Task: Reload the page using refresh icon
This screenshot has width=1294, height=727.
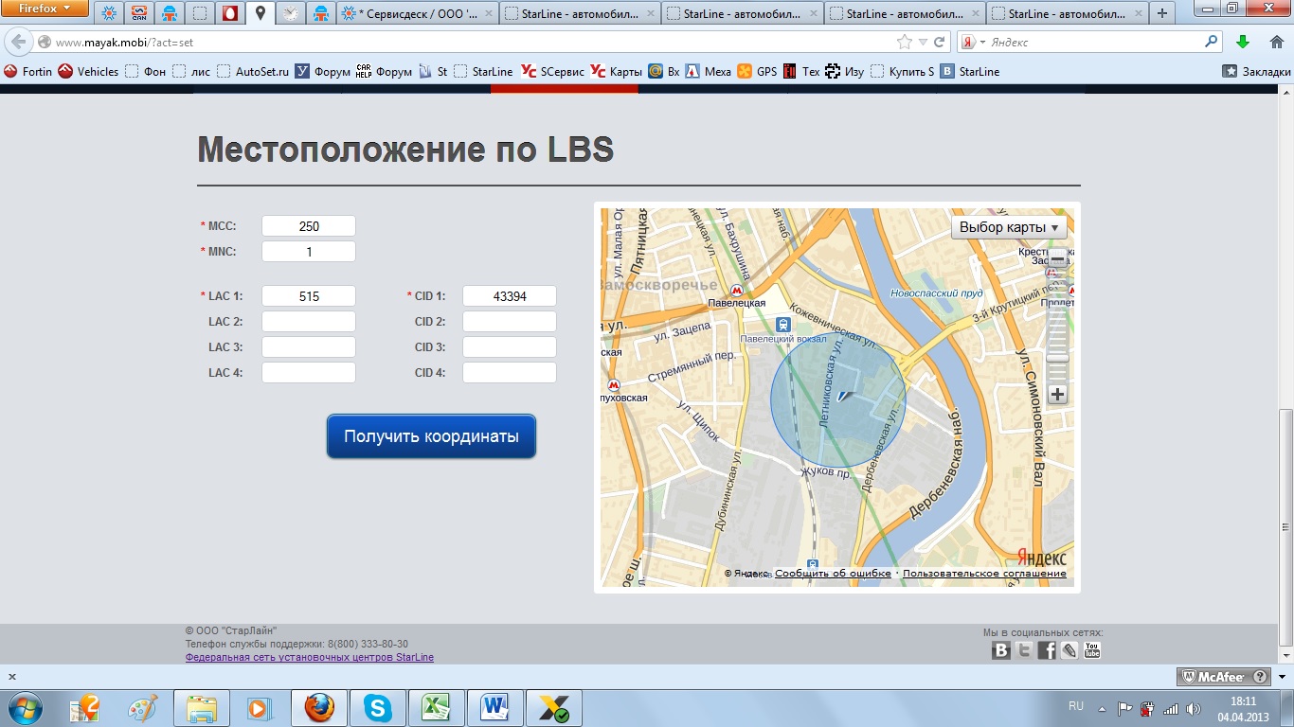Action: [940, 43]
